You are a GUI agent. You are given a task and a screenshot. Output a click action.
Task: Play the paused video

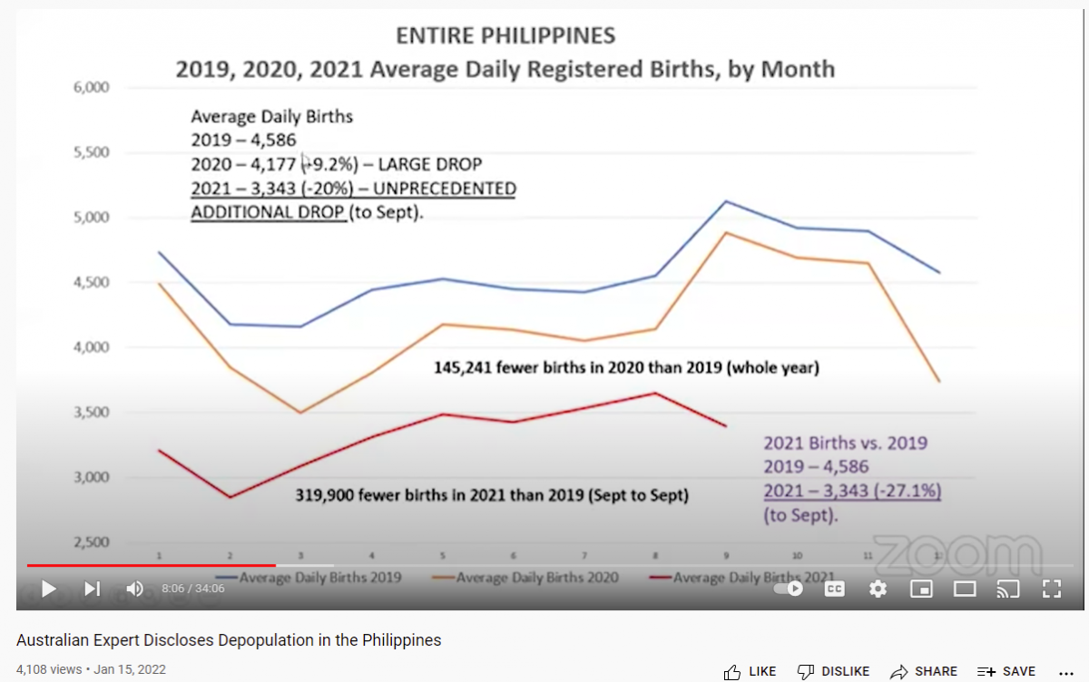tap(49, 589)
